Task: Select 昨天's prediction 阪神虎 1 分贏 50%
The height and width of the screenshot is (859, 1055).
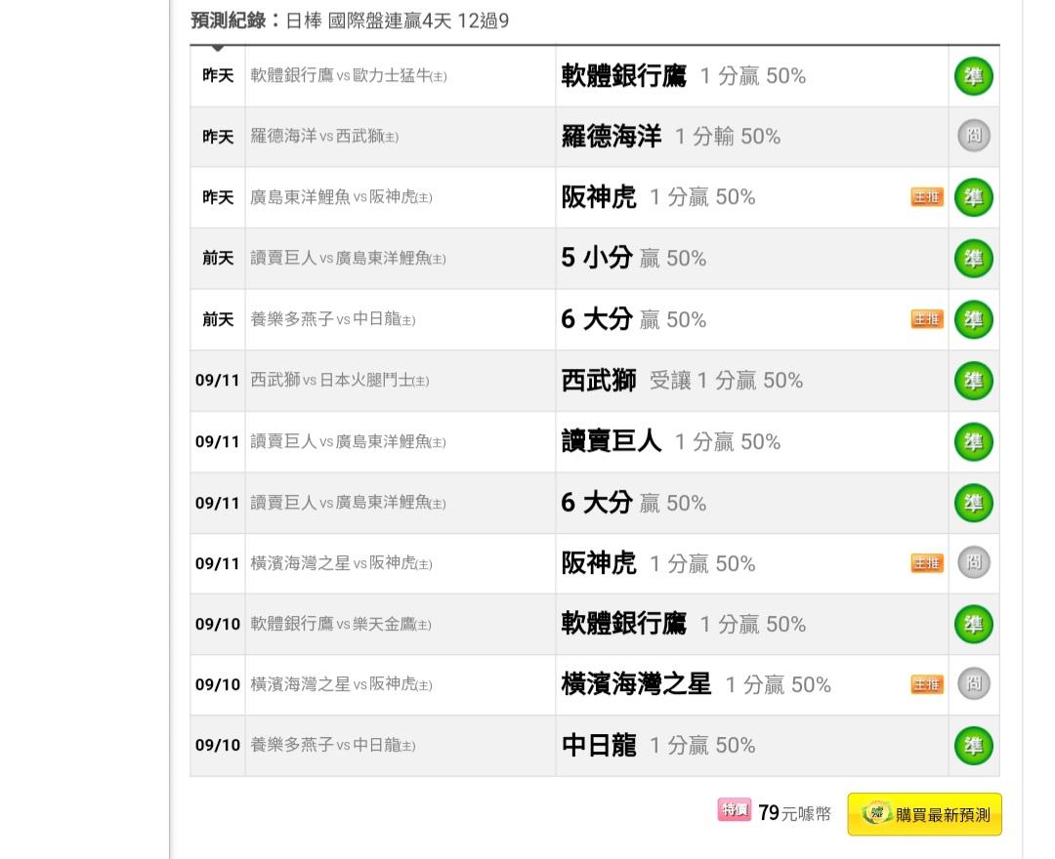Action: point(658,197)
